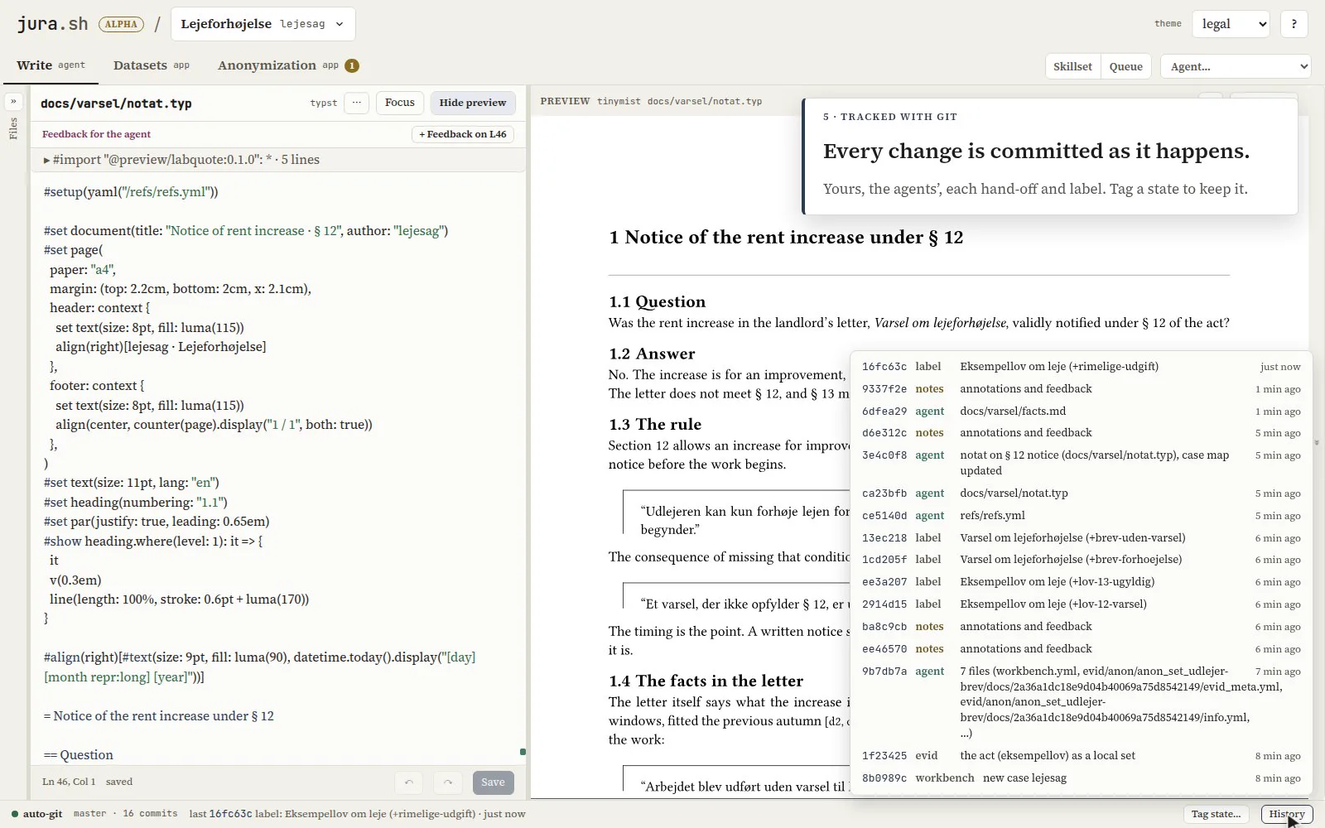Screen dimensions: 1325x828
Task: Open the Lejeforhøjelse case dropdown
Action: 263,24
